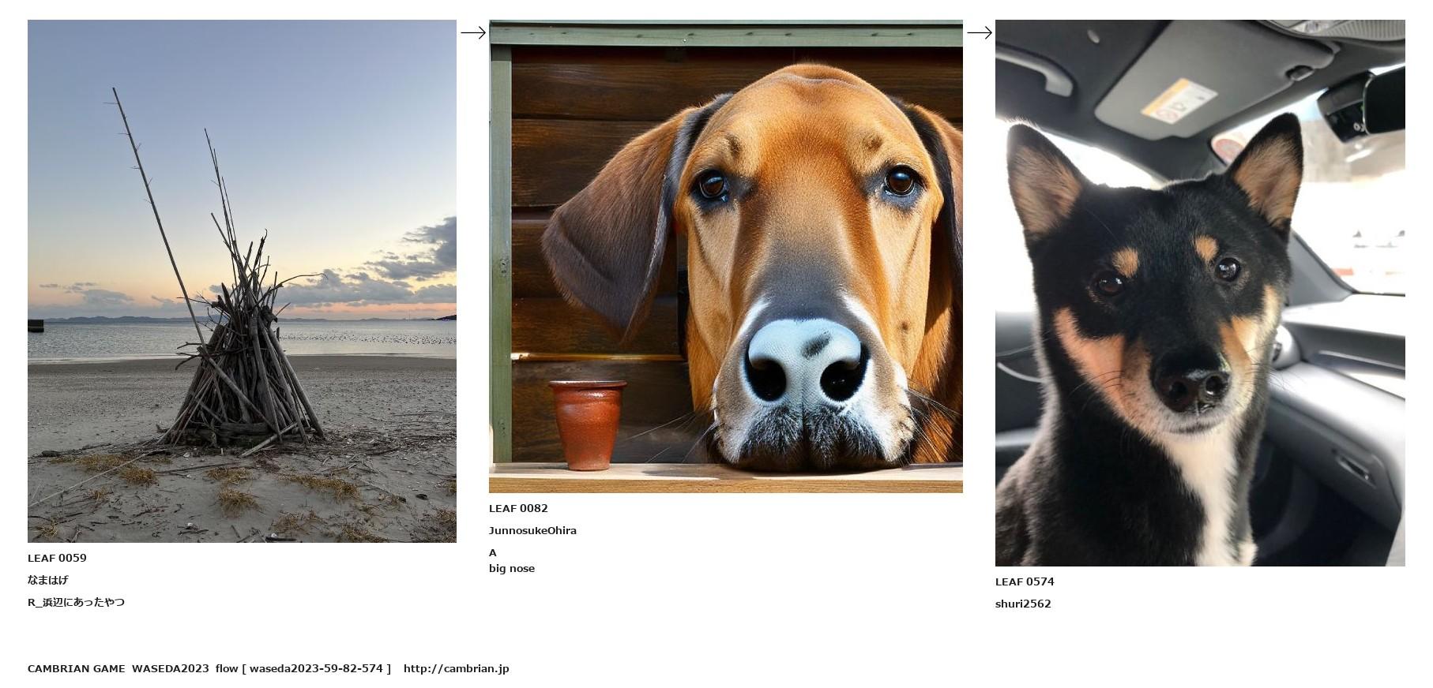Click the flow waseda2023-59-82-574 identifier
This screenshot has width=1433, height=688.
pyautogui.click(x=303, y=668)
